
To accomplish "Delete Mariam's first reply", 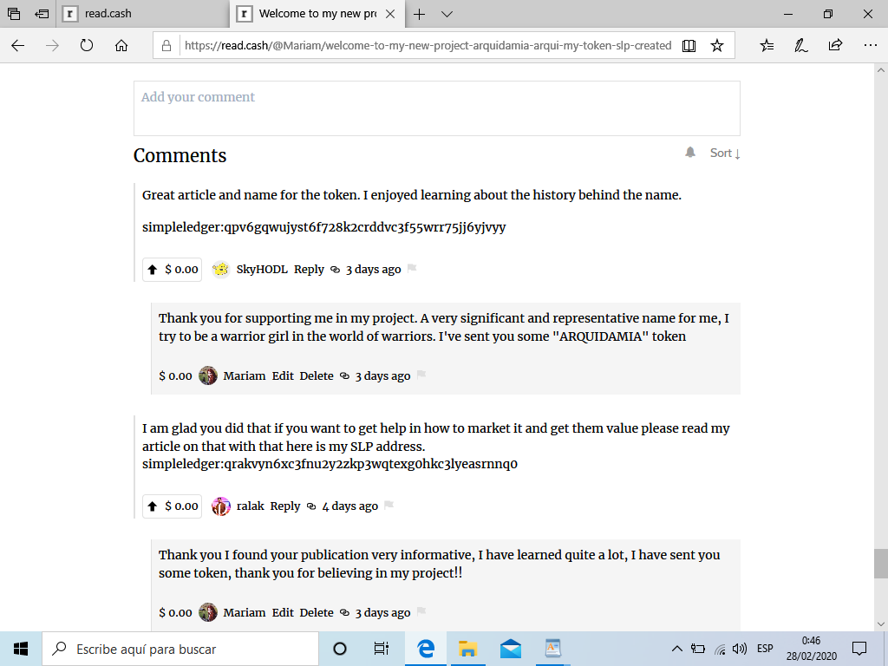I will point(317,376).
